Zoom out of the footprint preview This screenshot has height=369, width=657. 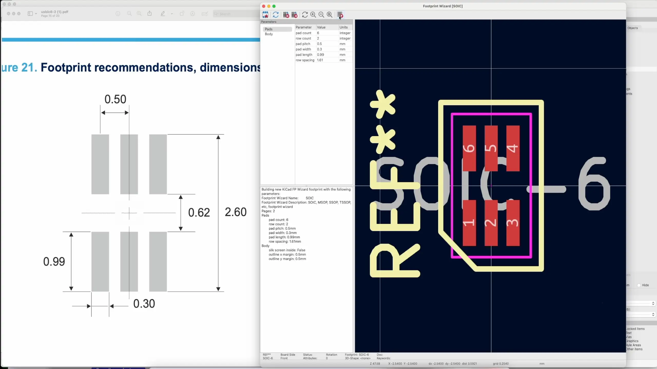[321, 15]
